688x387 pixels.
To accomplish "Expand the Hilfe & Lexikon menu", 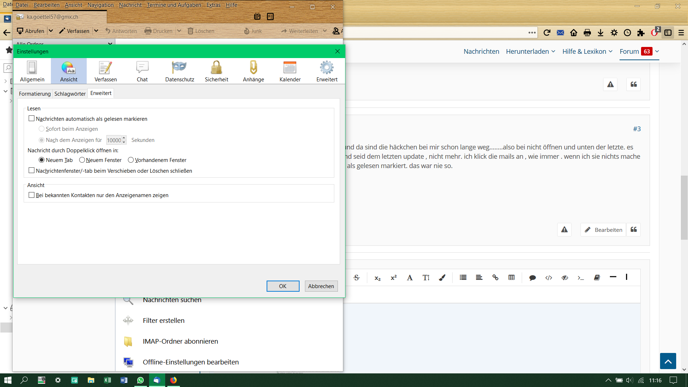I will point(587,52).
